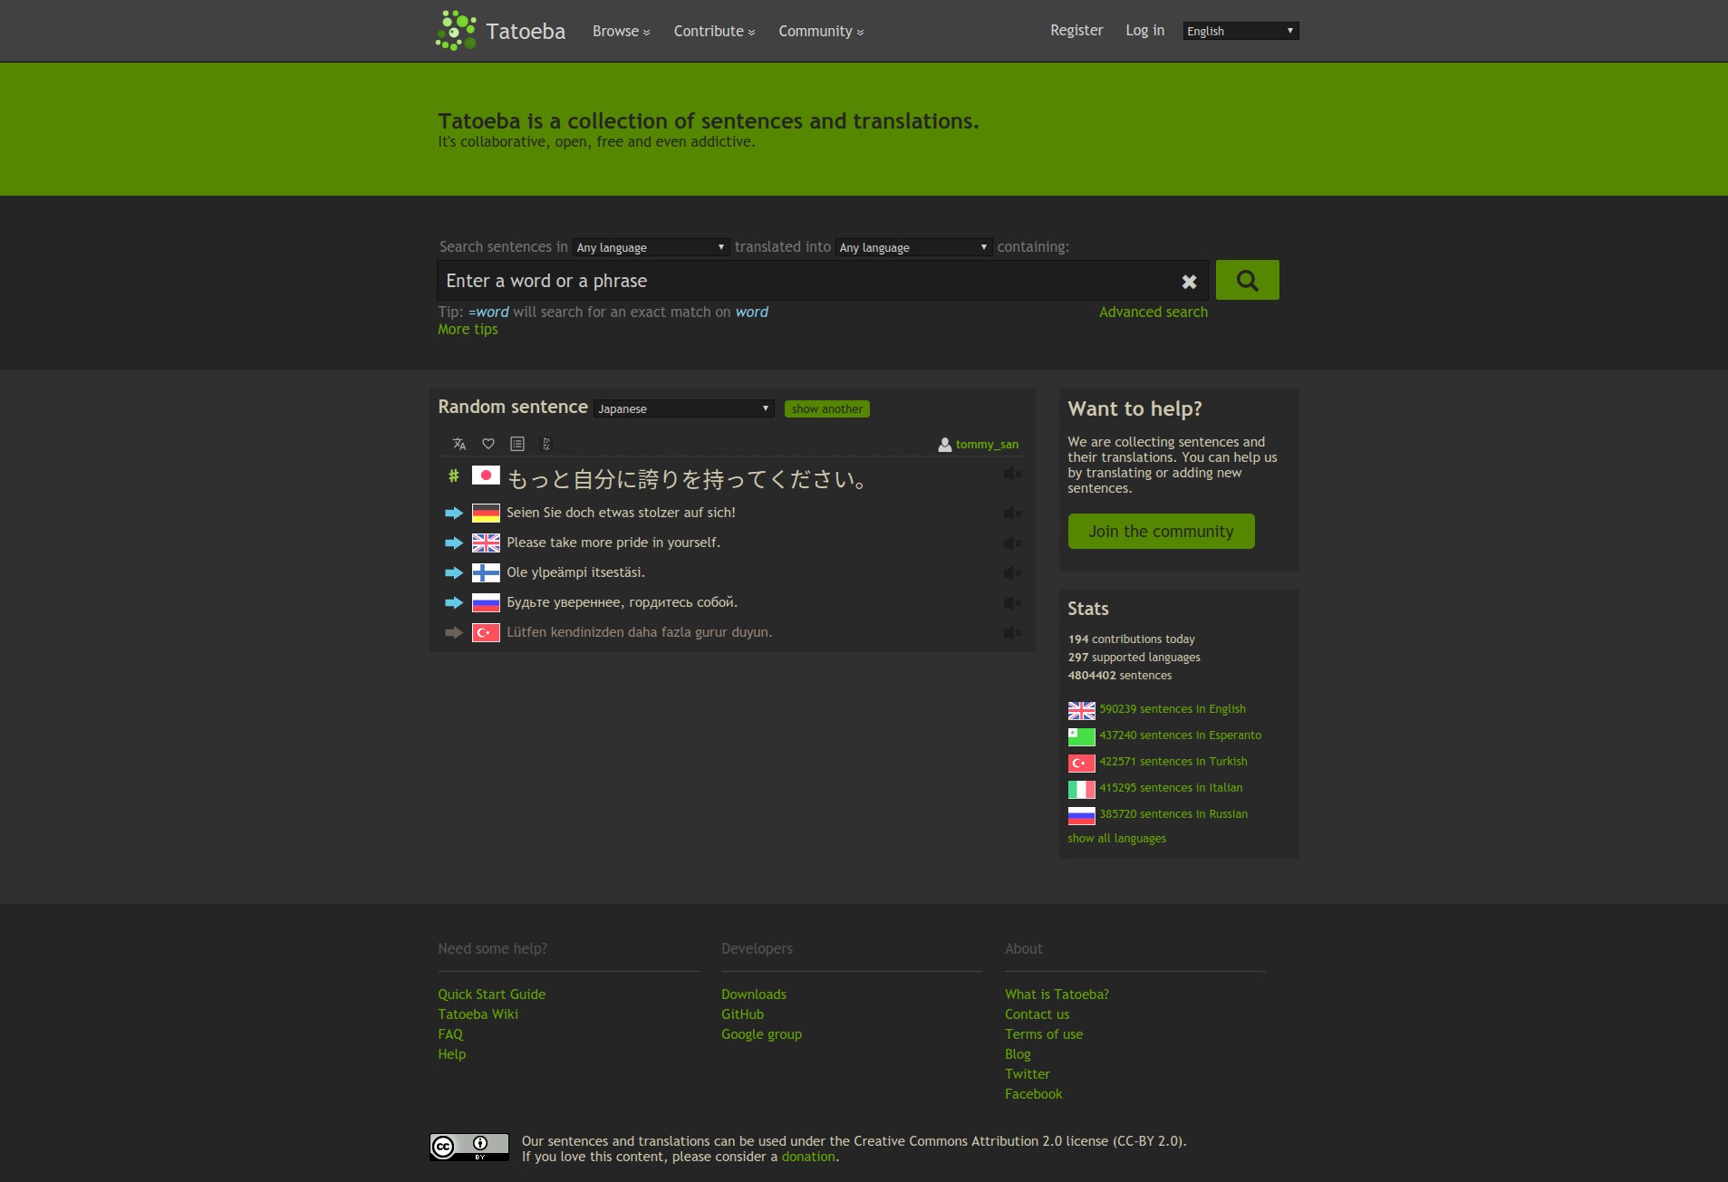Open the source language dropdown after 'Search sentences in'
The width and height of the screenshot is (1728, 1182).
[x=651, y=247]
